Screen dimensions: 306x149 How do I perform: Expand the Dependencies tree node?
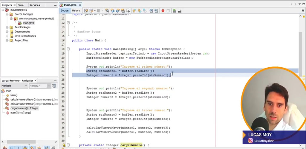7,32
